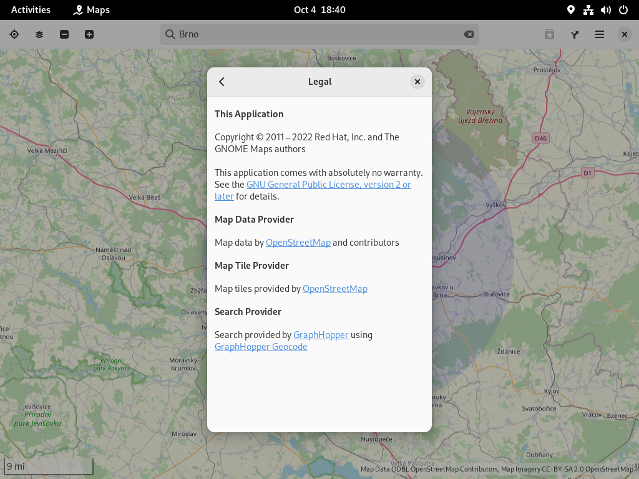Open the main hamburger menu
The image size is (639, 479).
[x=600, y=35]
